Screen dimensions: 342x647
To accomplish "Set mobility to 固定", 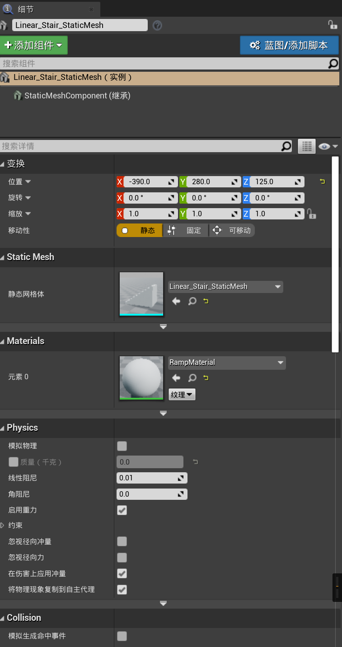I will 186,230.
